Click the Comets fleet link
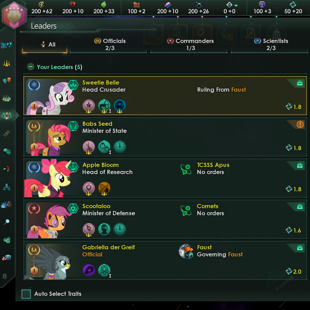This screenshot has height=310, width=310. (207, 206)
